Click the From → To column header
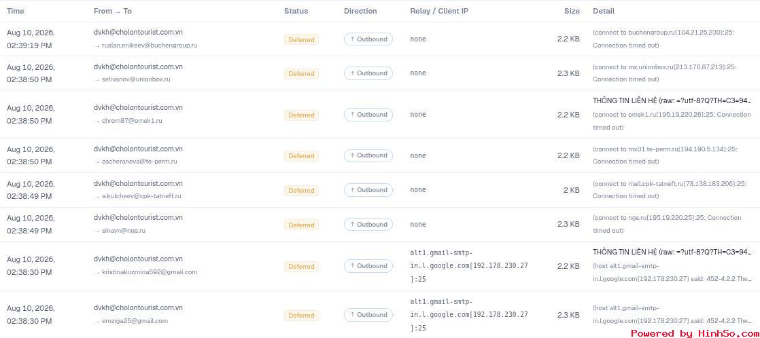This screenshot has width=760, height=338. [x=112, y=11]
